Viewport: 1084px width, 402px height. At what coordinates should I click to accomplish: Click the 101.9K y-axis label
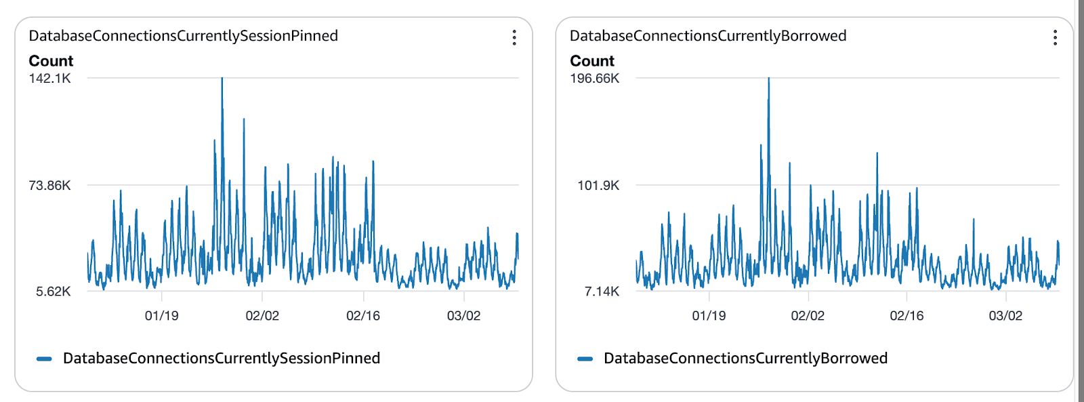[598, 185]
